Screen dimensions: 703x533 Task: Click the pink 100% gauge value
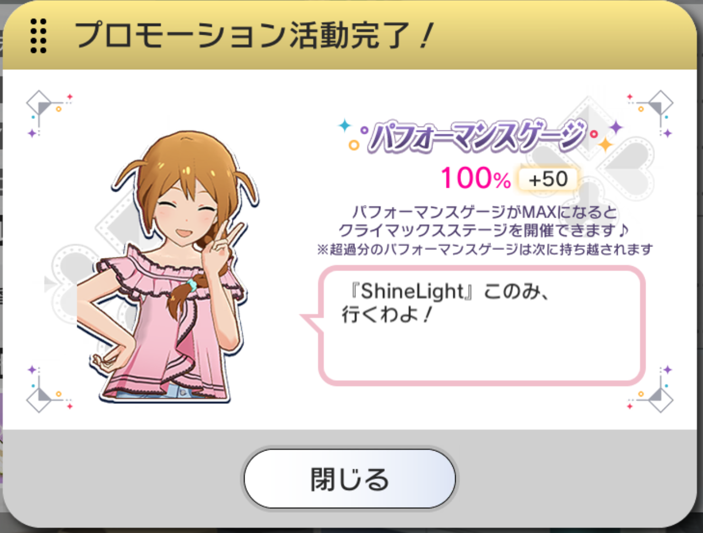[475, 178]
